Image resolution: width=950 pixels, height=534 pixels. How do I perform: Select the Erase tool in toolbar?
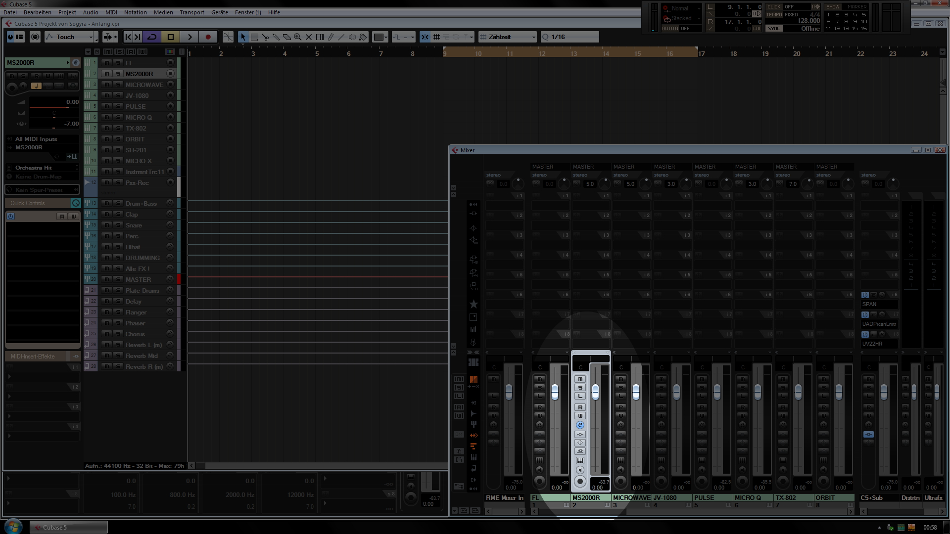pos(287,37)
